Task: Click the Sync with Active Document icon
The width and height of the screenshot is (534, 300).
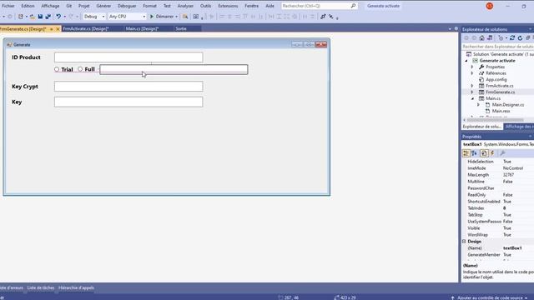Action: [512, 38]
